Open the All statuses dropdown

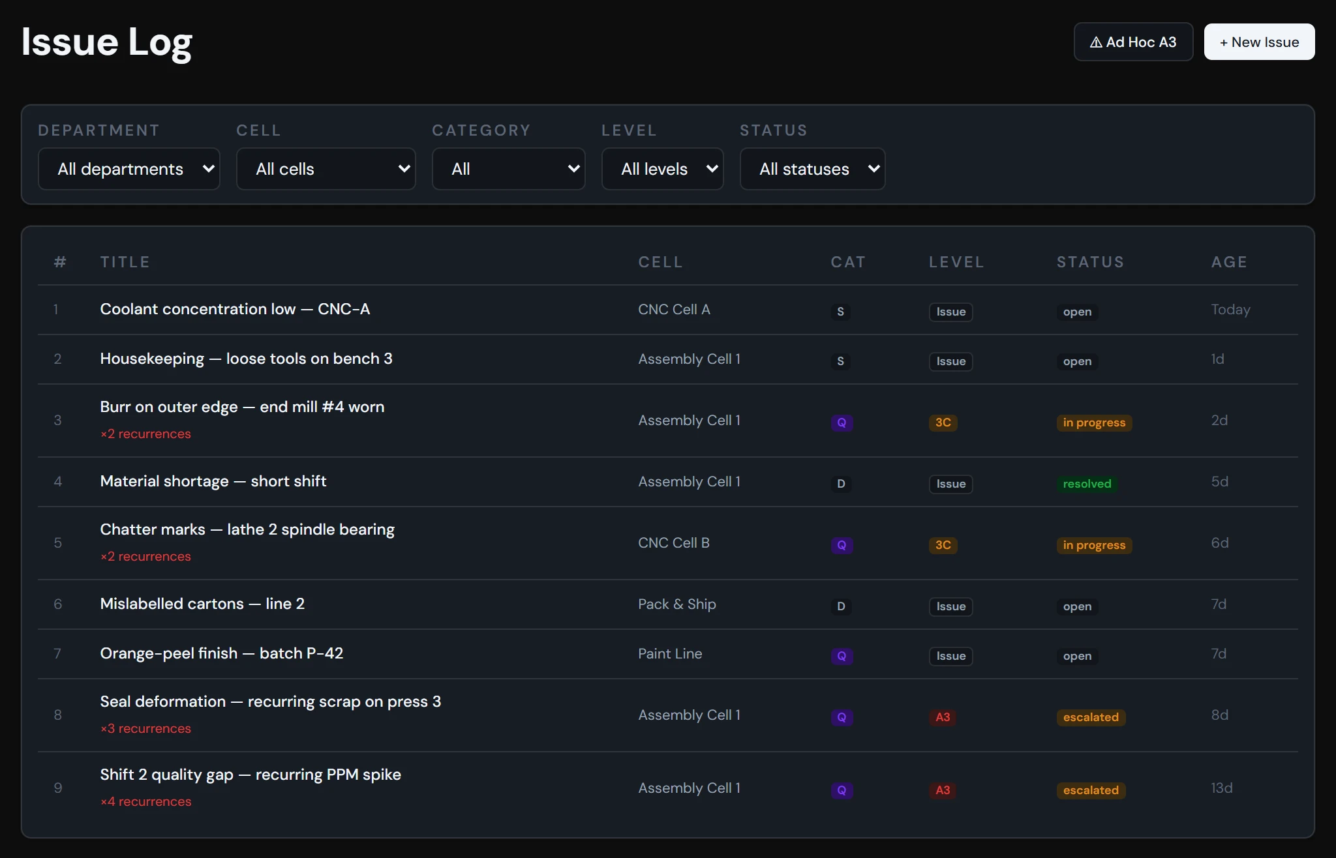pos(812,169)
